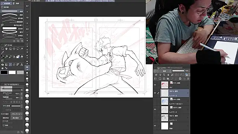This screenshot has height=134, width=238.
Task: Select the Pen tool
Action: (3, 57)
